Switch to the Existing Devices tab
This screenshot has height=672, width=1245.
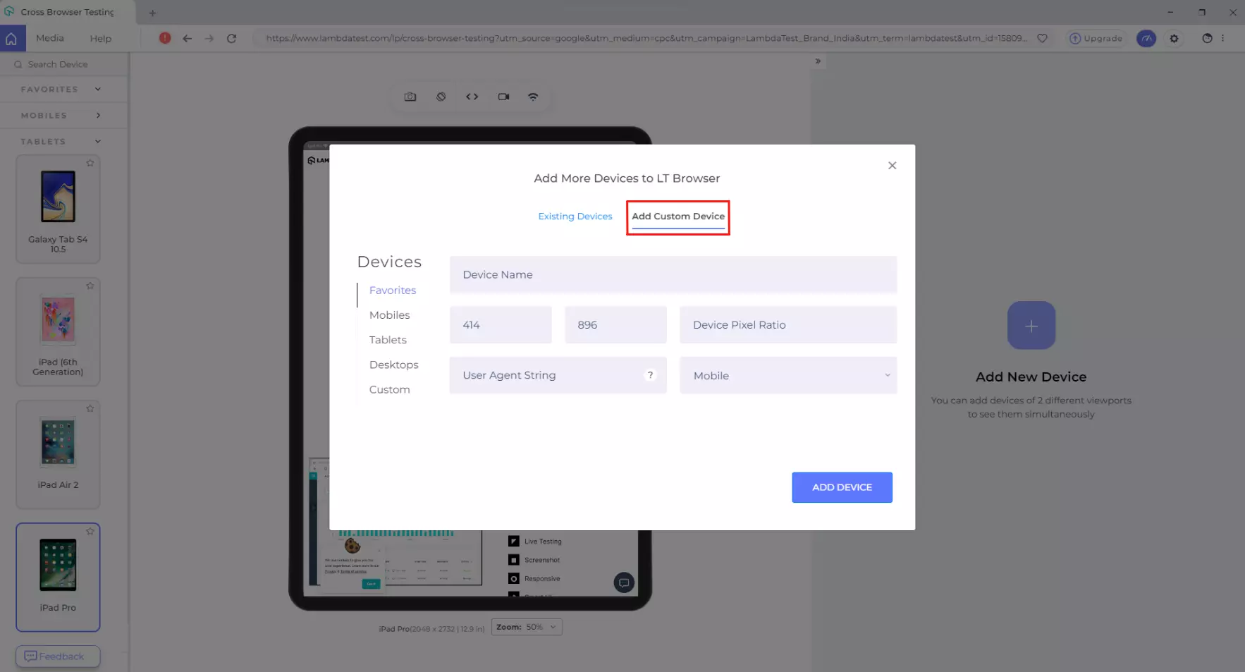pos(575,216)
